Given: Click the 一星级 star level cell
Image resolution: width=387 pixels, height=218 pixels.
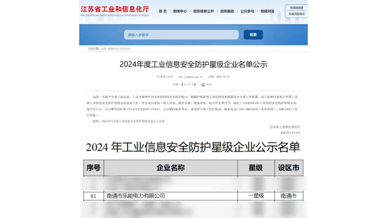Looking at the screenshot, I should (256, 196).
